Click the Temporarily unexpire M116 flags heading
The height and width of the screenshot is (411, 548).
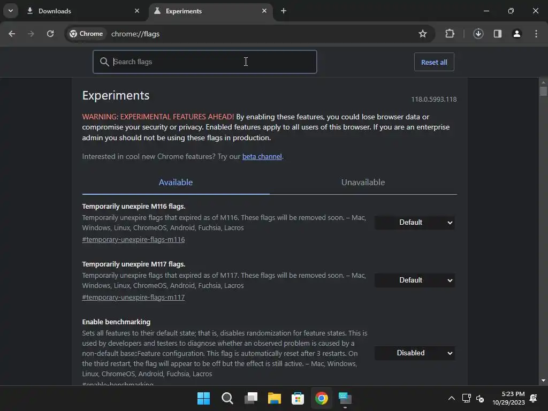click(x=134, y=207)
